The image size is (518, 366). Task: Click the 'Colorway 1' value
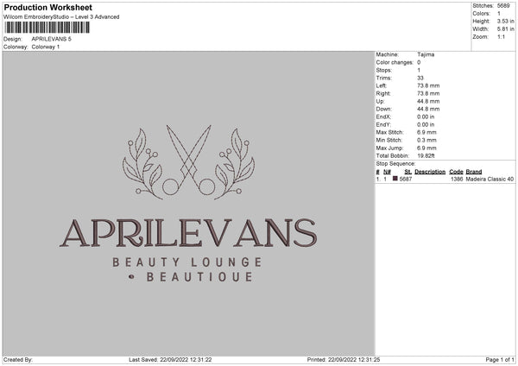point(46,47)
